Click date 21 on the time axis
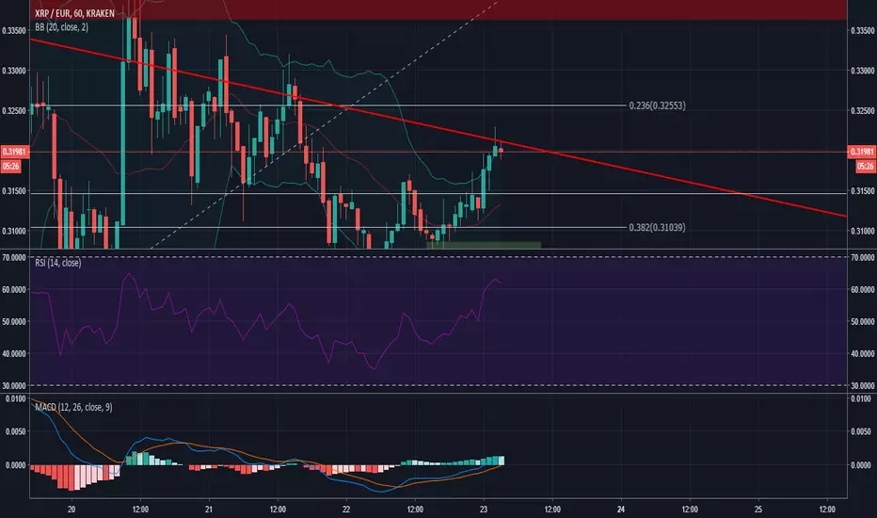This screenshot has height=518, width=877. 209,509
